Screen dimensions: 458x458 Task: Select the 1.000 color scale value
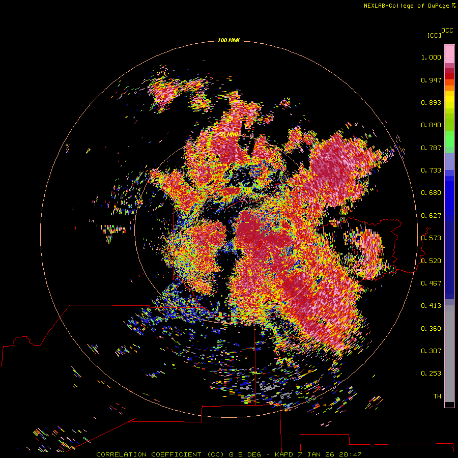coord(431,57)
